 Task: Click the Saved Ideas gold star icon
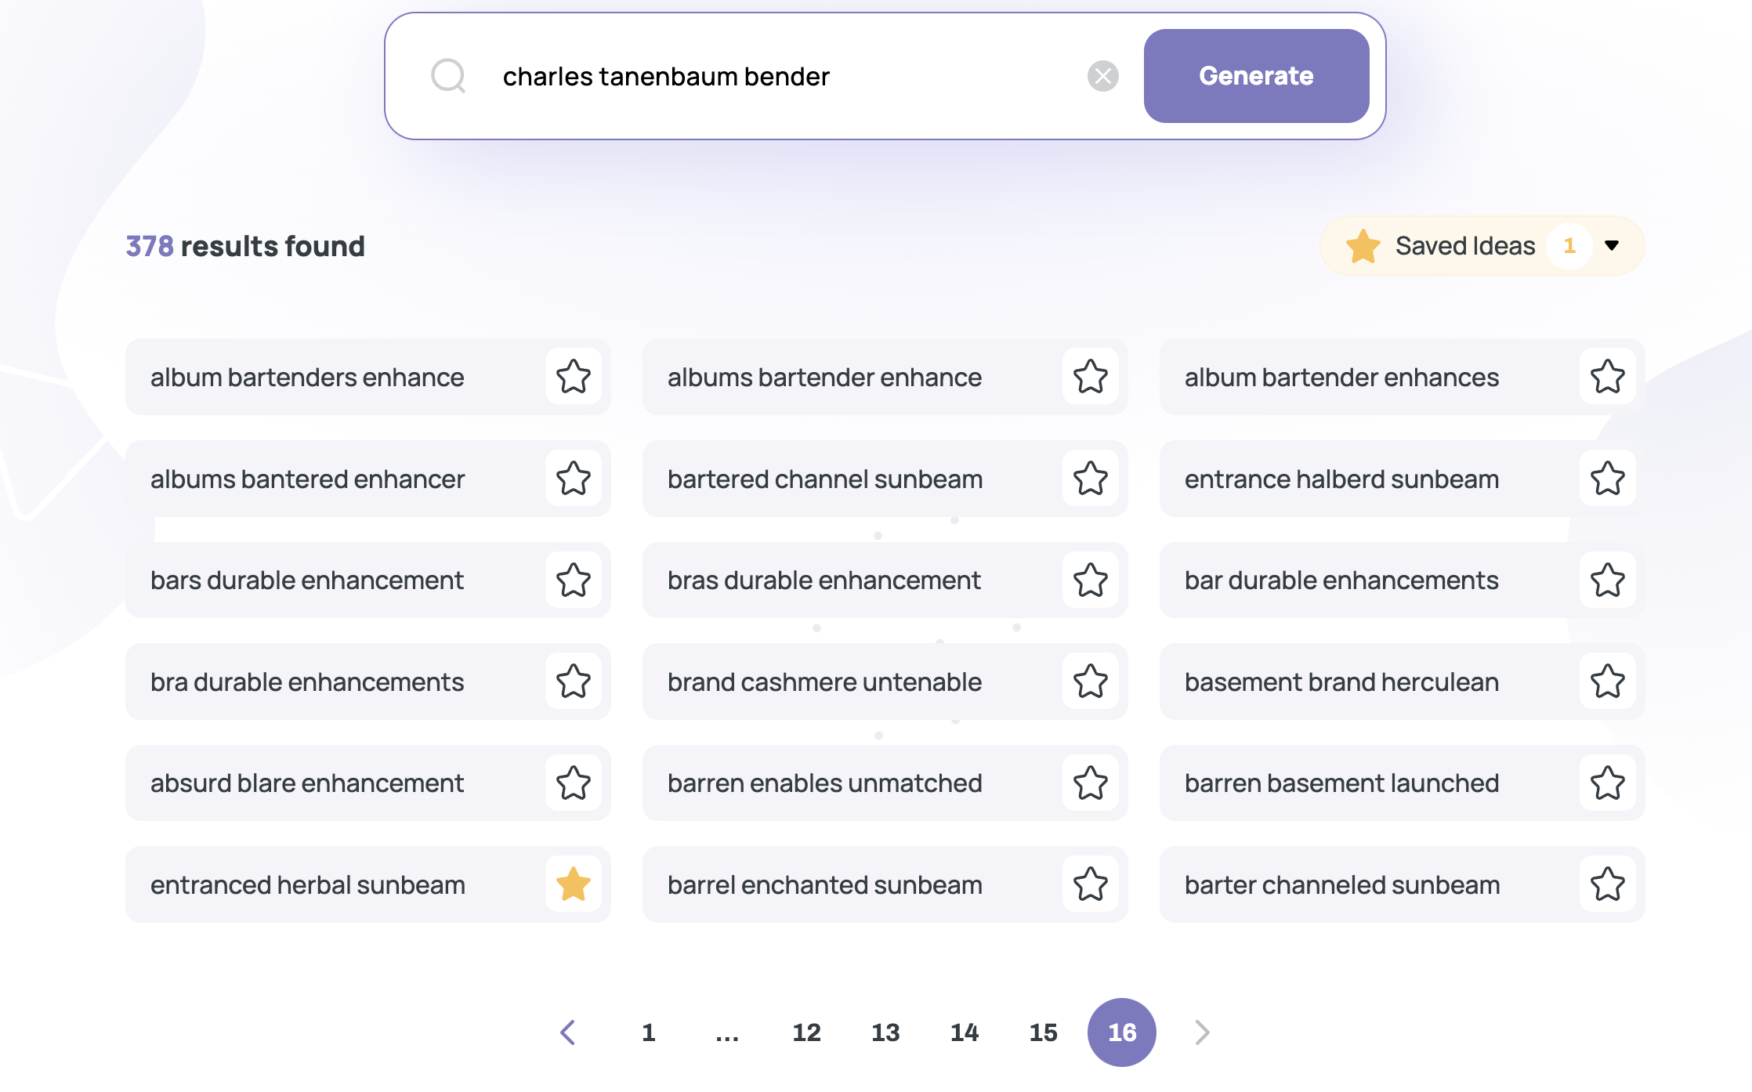pyautogui.click(x=1363, y=246)
